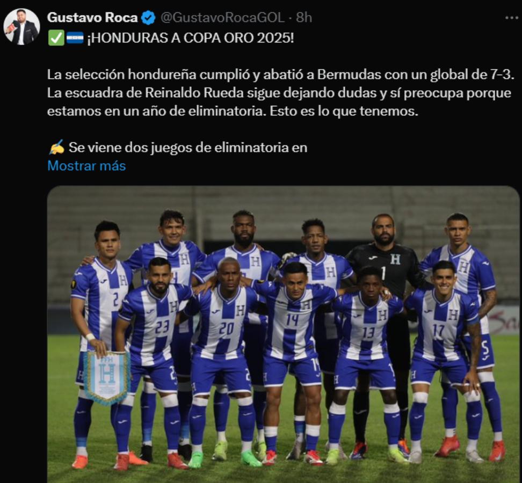The width and height of the screenshot is (522, 483).
Task: Expand tweet with Mostrar más
Action: (x=86, y=166)
